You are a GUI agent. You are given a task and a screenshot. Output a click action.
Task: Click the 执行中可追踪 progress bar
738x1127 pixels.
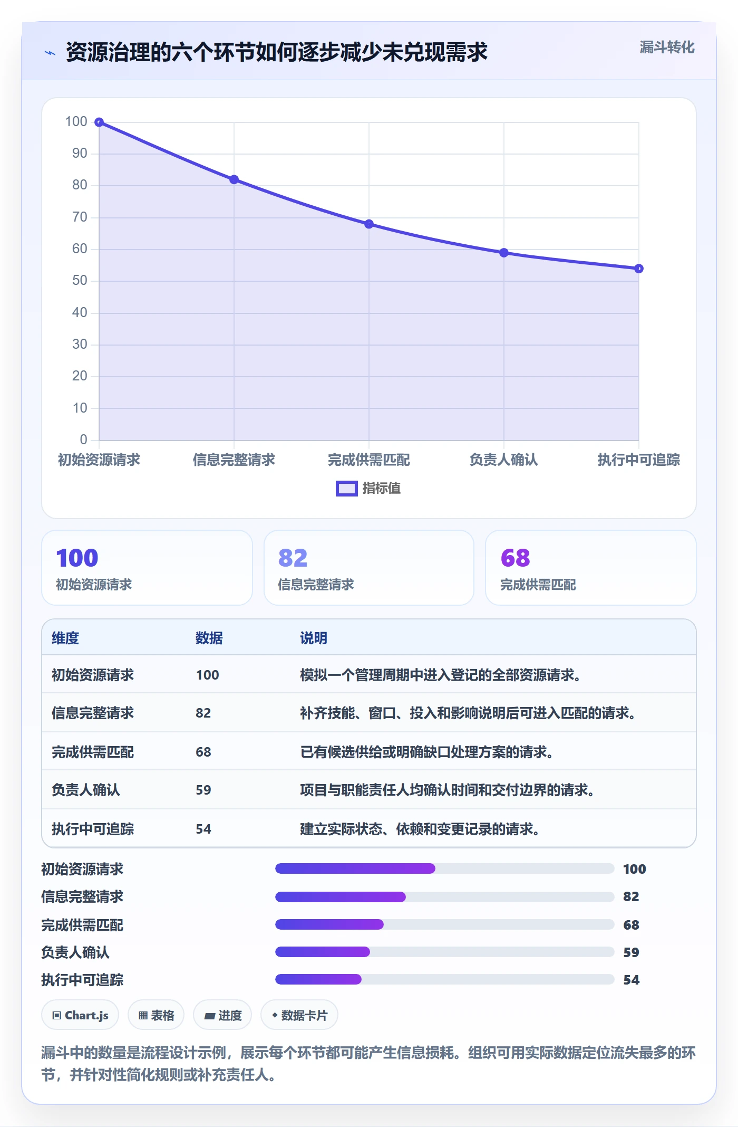click(444, 979)
